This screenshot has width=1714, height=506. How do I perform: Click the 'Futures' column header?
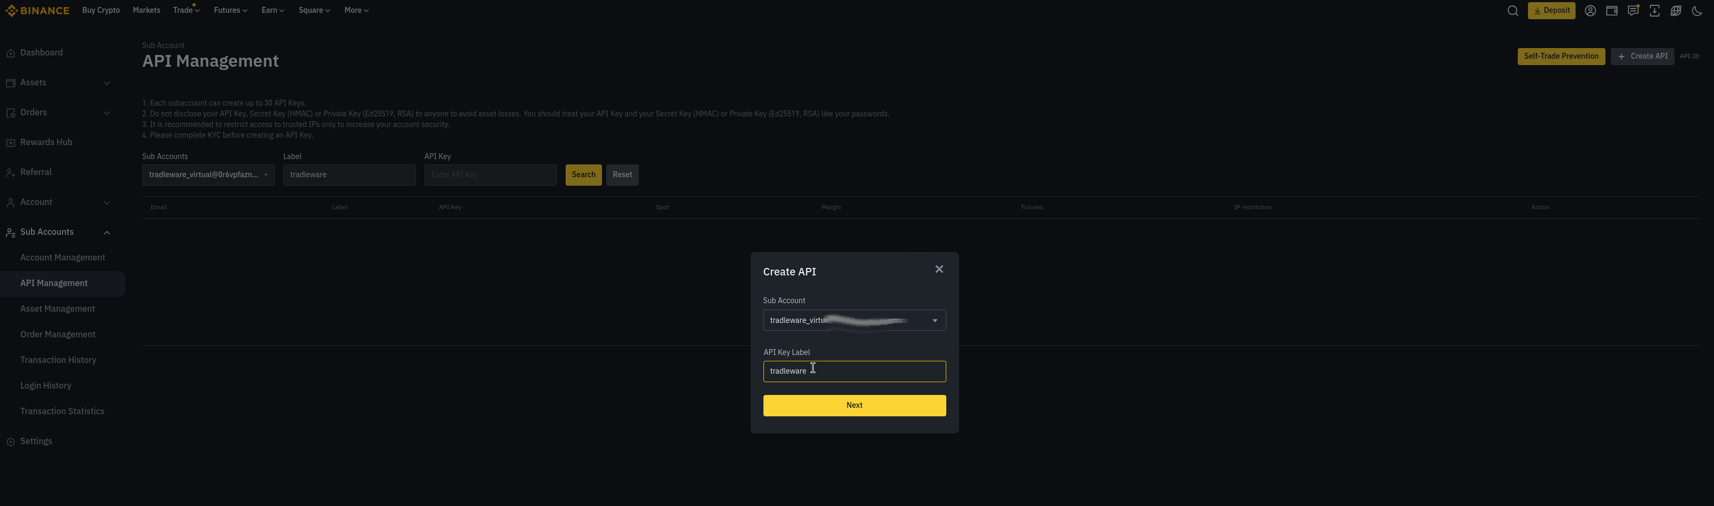(1032, 208)
